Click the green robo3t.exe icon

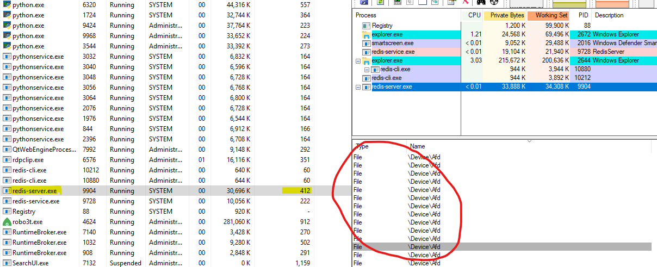click(7, 221)
